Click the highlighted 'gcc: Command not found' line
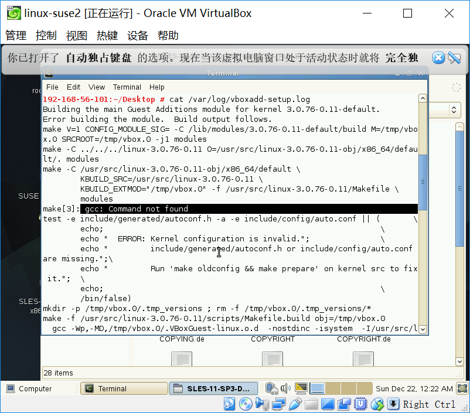Image resolution: width=470 pixels, height=413 pixels. [249, 209]
